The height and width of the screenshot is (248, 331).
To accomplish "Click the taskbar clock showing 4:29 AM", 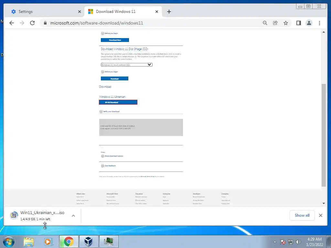I will coord(315,242).
